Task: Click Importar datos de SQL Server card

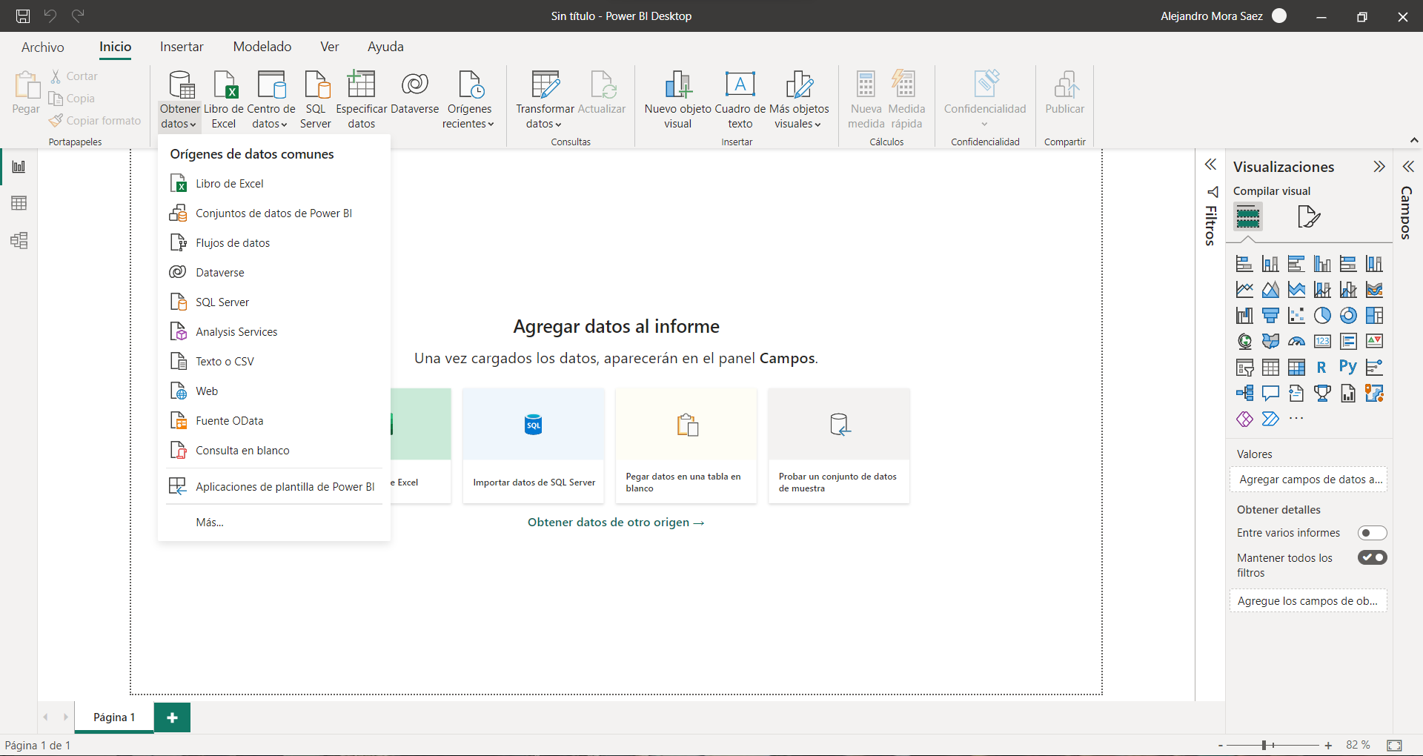Action: pyautogui.click(x=534, y=445)
